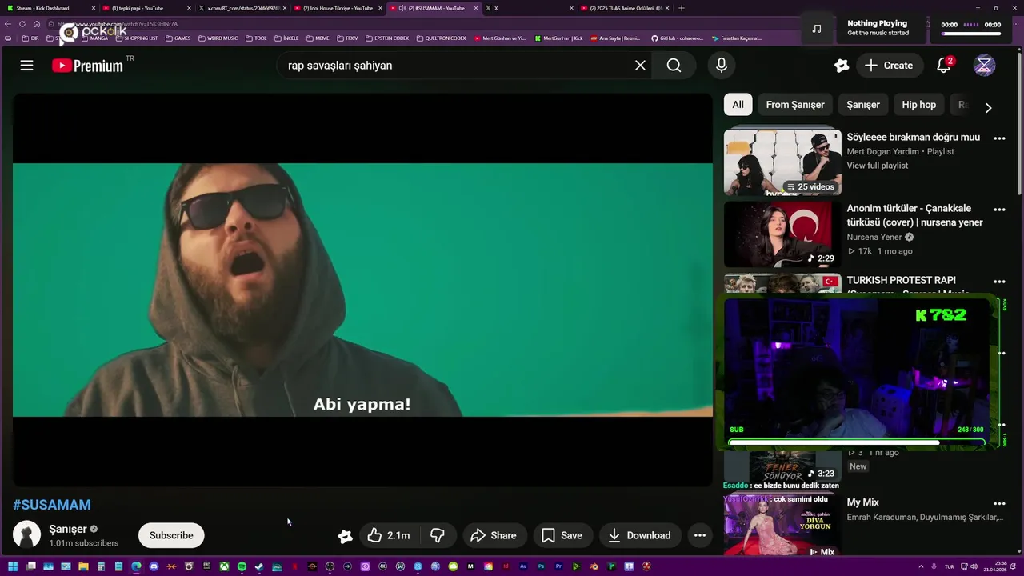Download the video
This screenshot has width=1024, height=576.
point(639,535)
